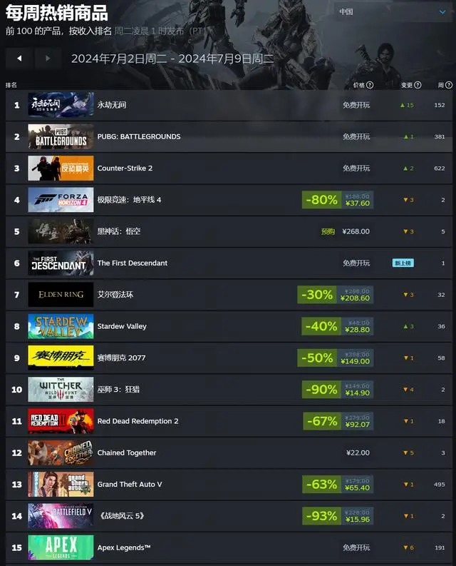This screenshot has height=566, width=456.
Task: Select the Counter-Strike 2 capsule image
Action: (61, 168)
